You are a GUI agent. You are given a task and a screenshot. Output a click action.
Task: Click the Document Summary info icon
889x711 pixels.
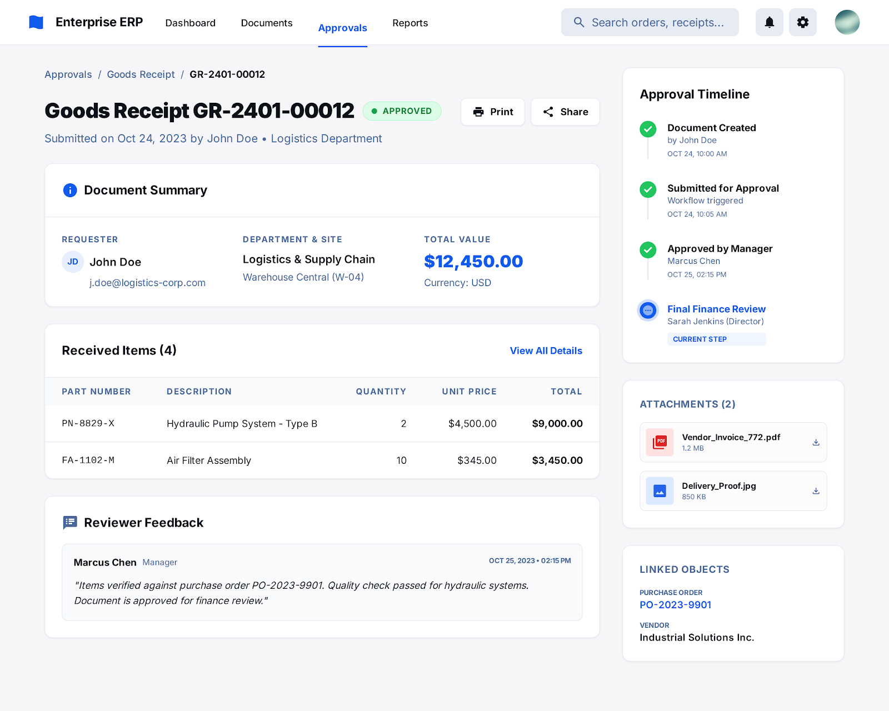(x=70, y=191)
